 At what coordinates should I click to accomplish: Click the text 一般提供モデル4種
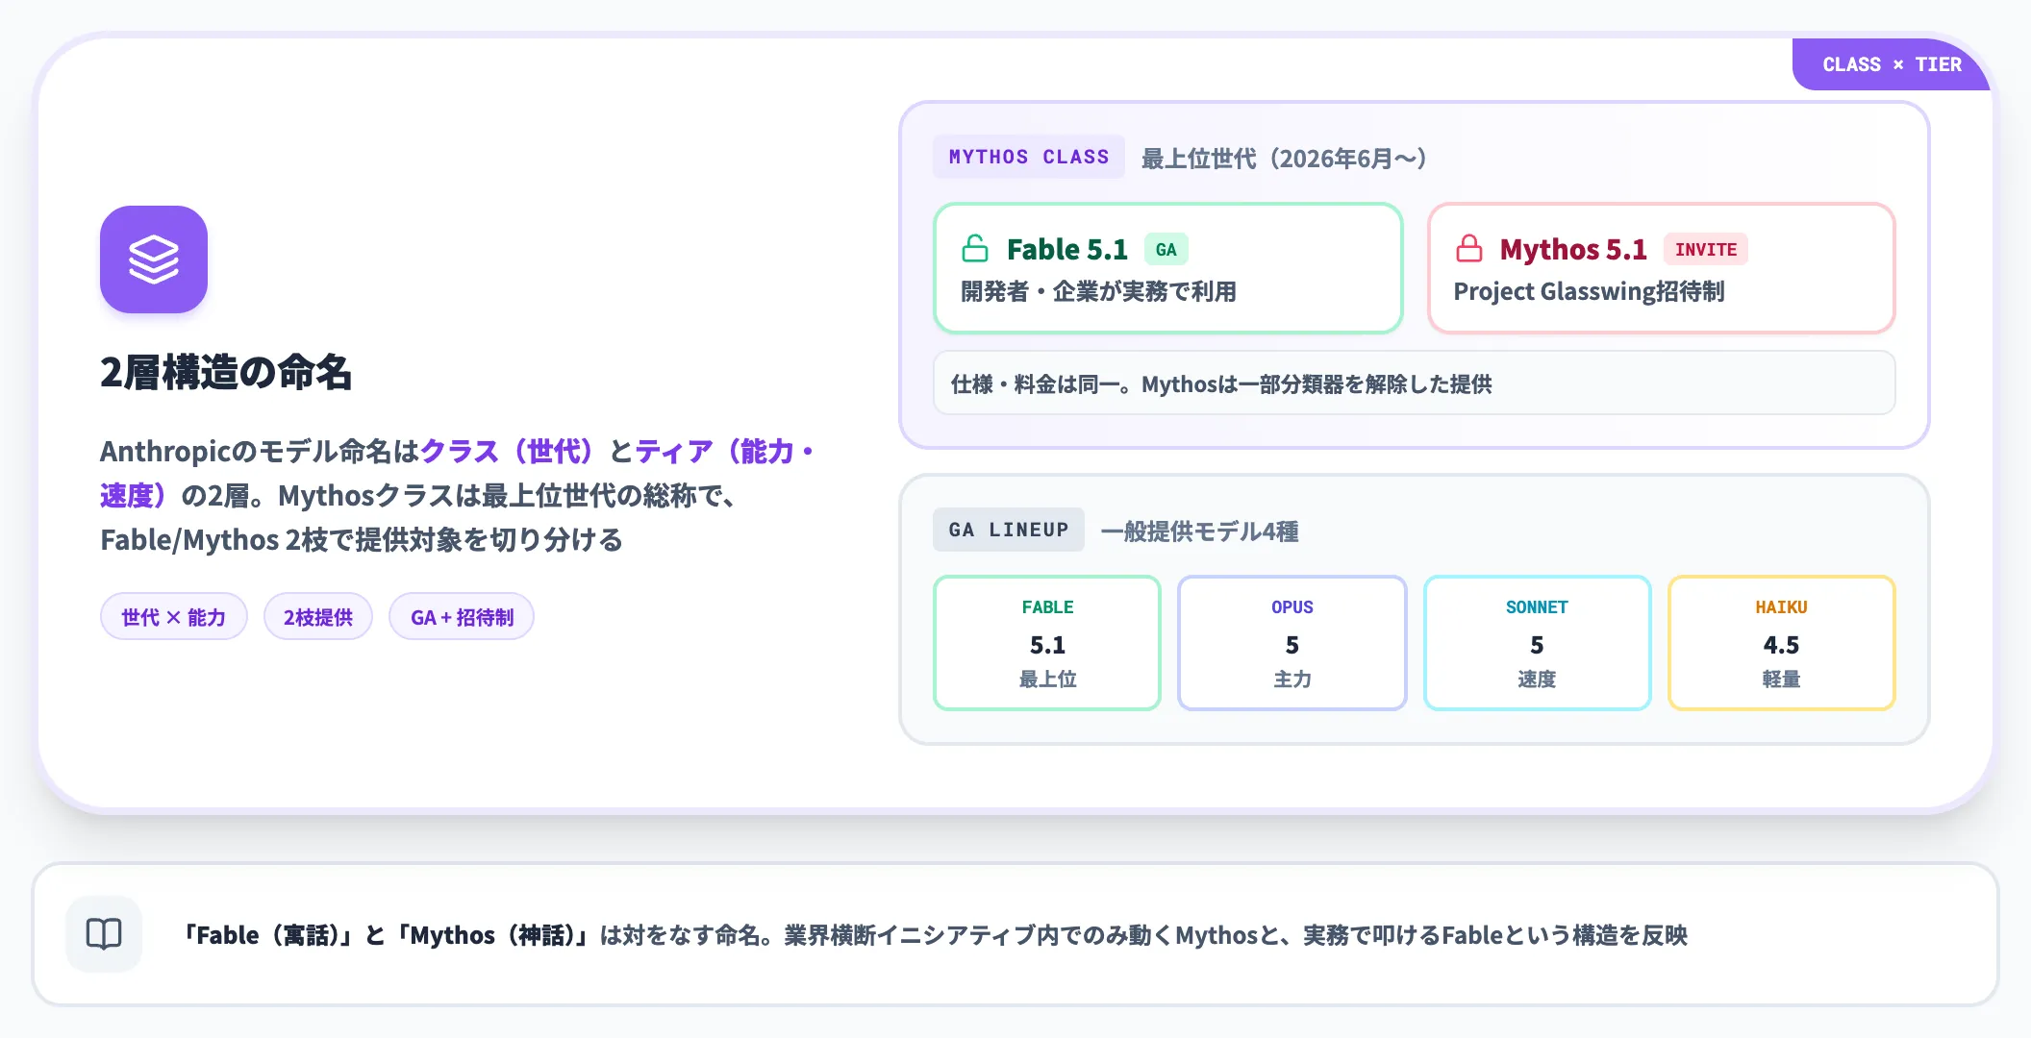(x=1200, y=531)
